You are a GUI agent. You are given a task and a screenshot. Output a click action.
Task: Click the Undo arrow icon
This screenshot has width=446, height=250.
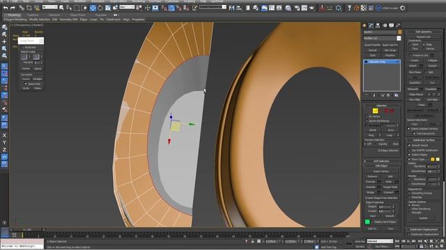6,8
